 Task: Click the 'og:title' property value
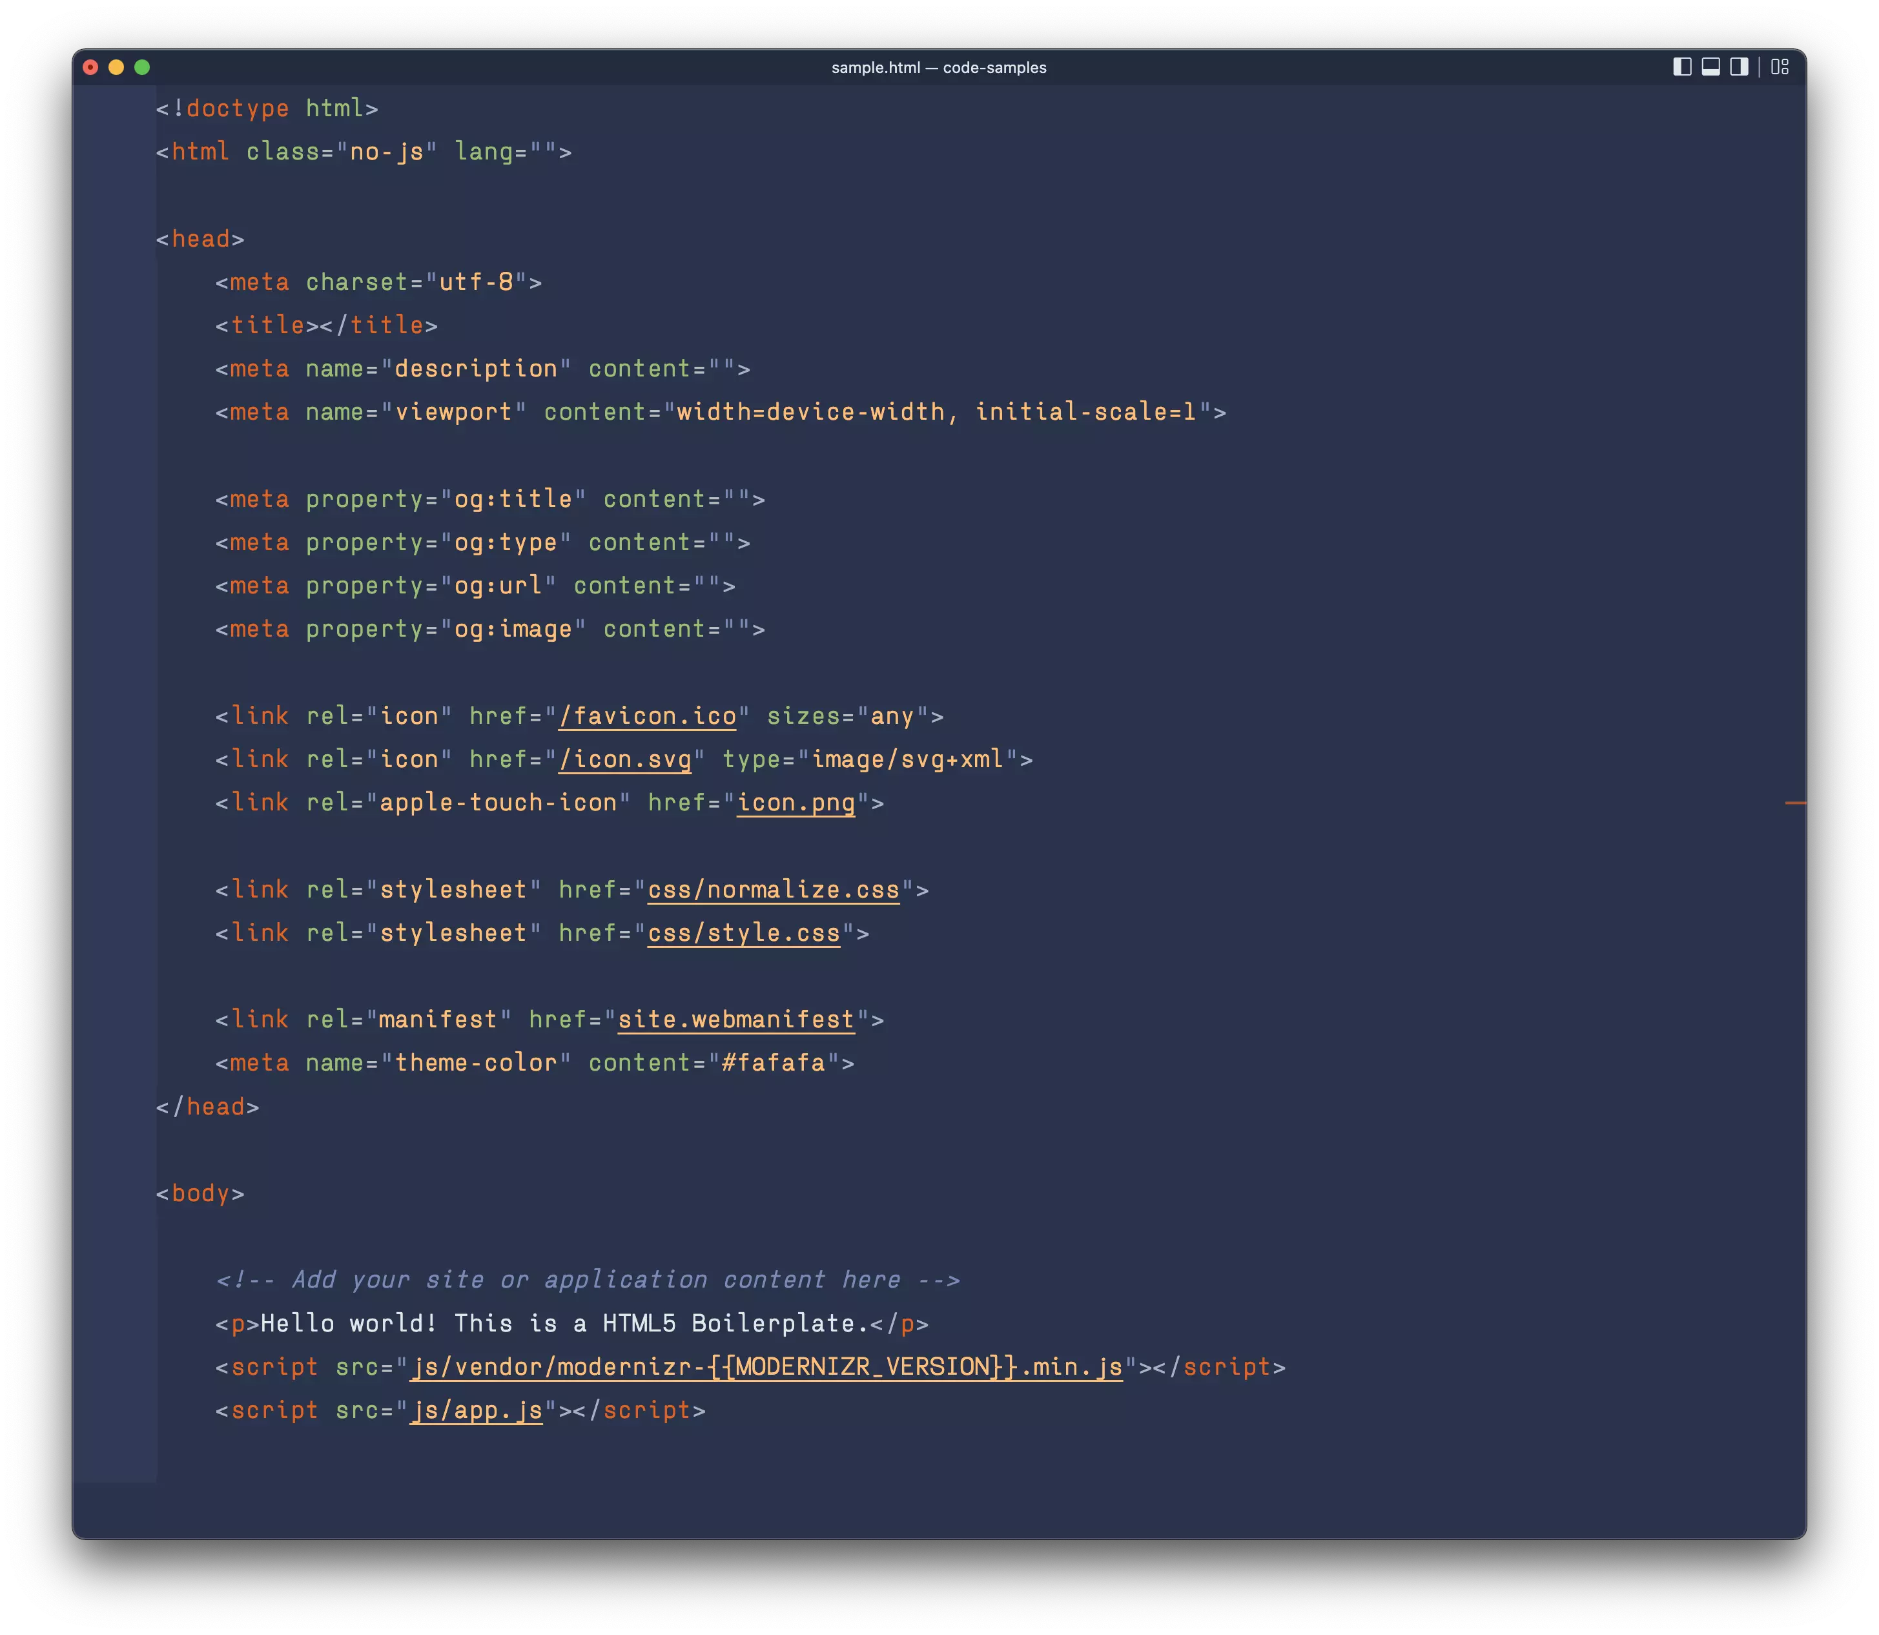click(x=513, y=499)
